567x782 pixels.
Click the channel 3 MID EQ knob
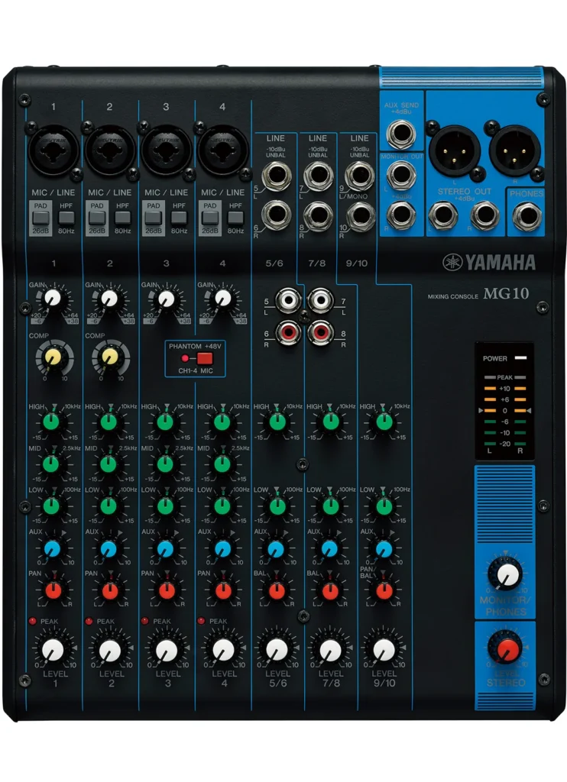(165, 464)
